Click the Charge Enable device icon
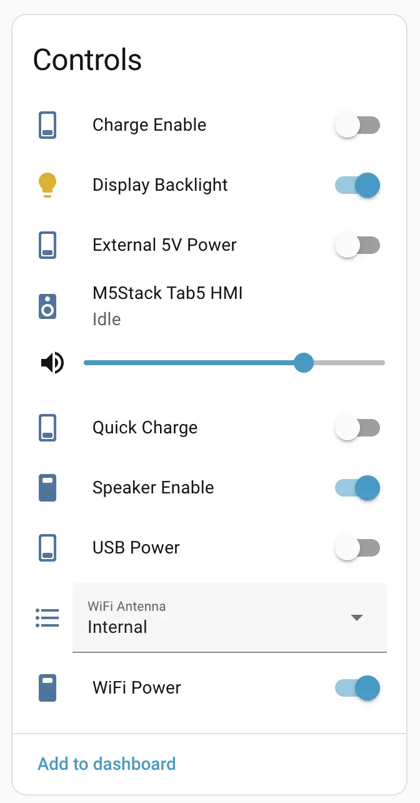Viewport: 420px width, 803px height. (47, 125)
